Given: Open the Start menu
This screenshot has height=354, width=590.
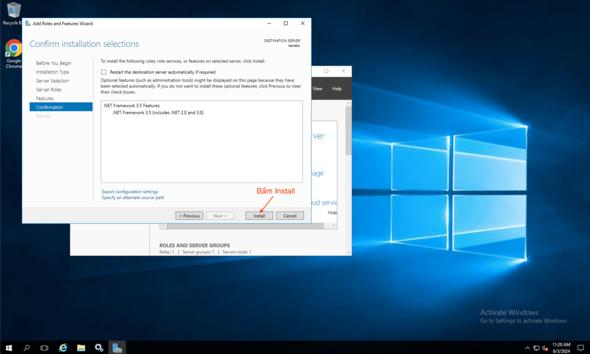Looking at the screenshot, I should 9,347.
